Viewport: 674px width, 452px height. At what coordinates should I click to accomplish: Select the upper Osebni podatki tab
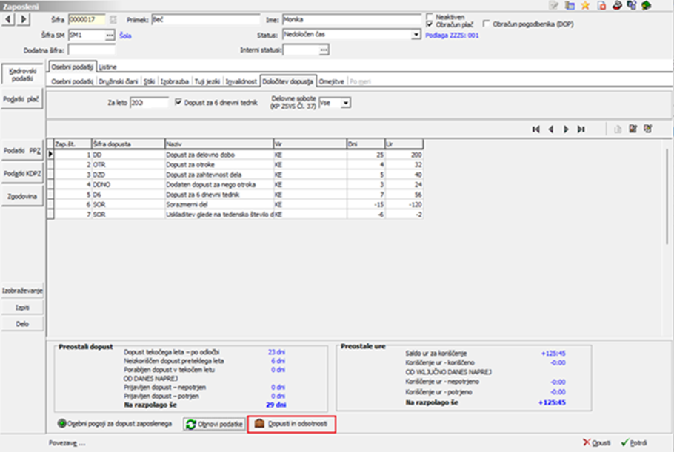(x=73, y=67)
